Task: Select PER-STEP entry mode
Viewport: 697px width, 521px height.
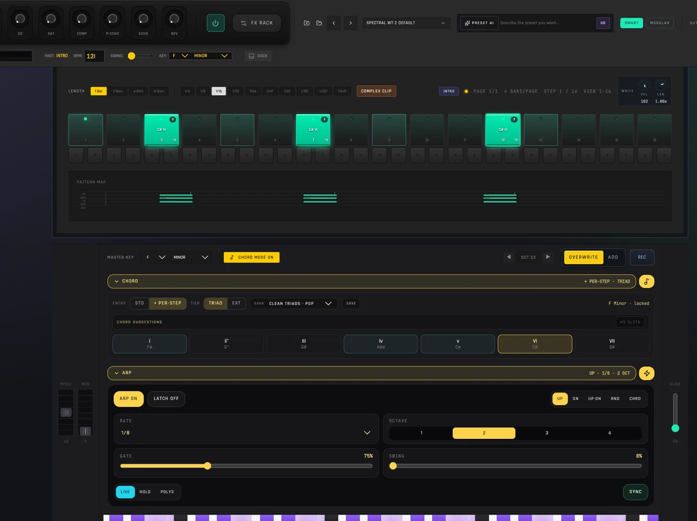Action: (x=168, y=303)
